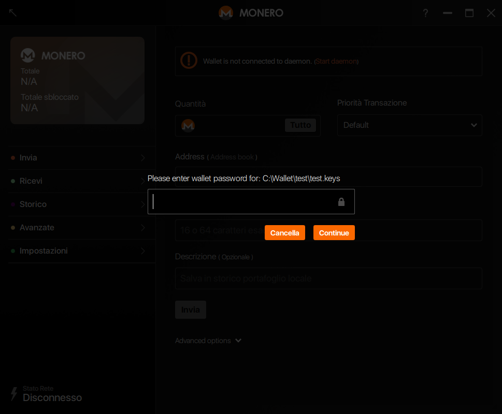Open the Storico sidebar menu item

(82, 204)
